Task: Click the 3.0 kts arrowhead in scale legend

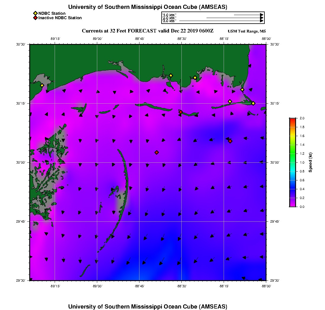Action: 261,21
